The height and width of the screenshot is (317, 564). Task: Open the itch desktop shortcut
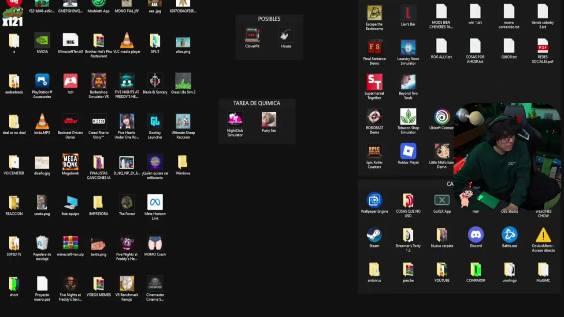70,81
